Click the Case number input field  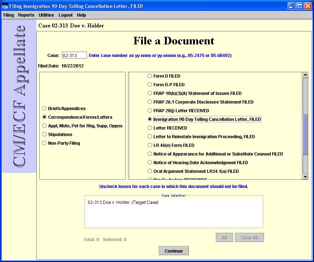74,55
